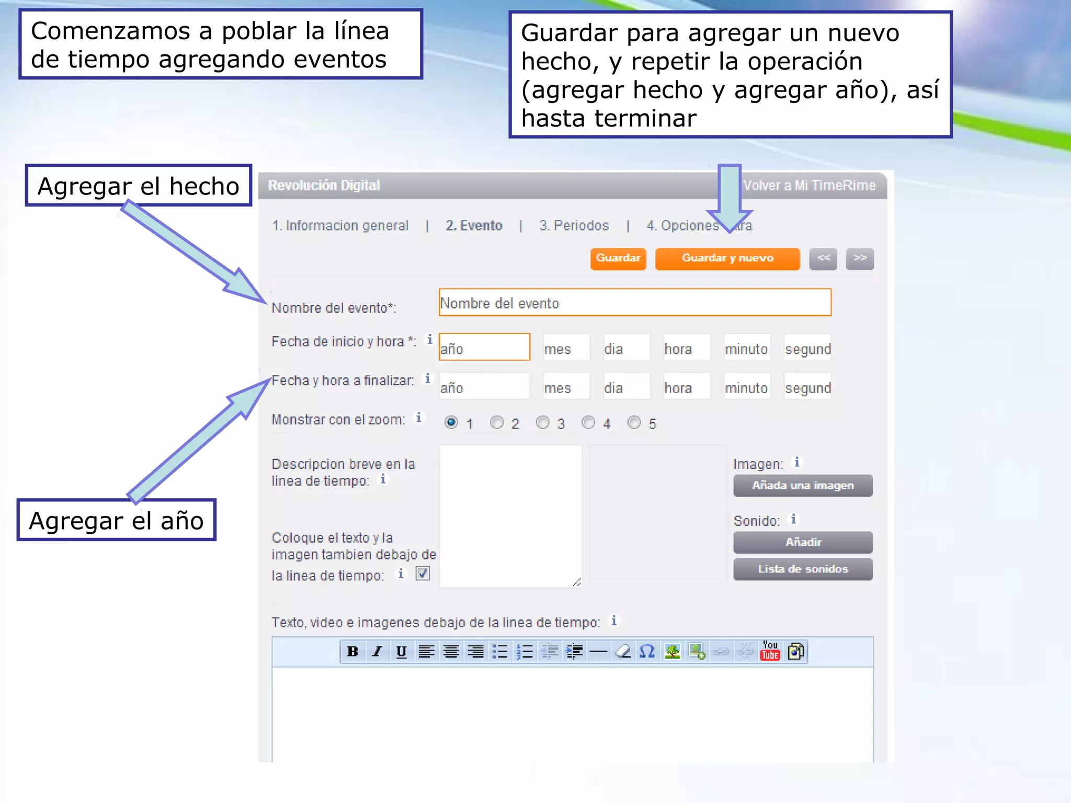Click the Guardar y nuevo button

point(727,259)
